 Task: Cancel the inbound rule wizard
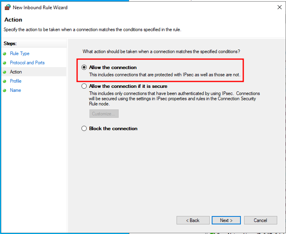[x=260, y=220]
